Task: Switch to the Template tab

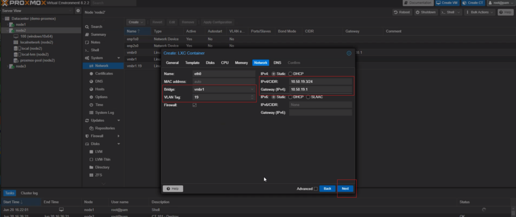Action: (x=192, y=63)
